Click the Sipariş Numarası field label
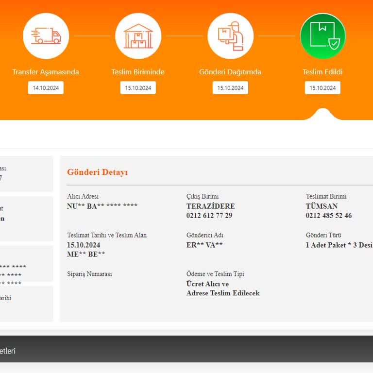 tap(89, 274)
